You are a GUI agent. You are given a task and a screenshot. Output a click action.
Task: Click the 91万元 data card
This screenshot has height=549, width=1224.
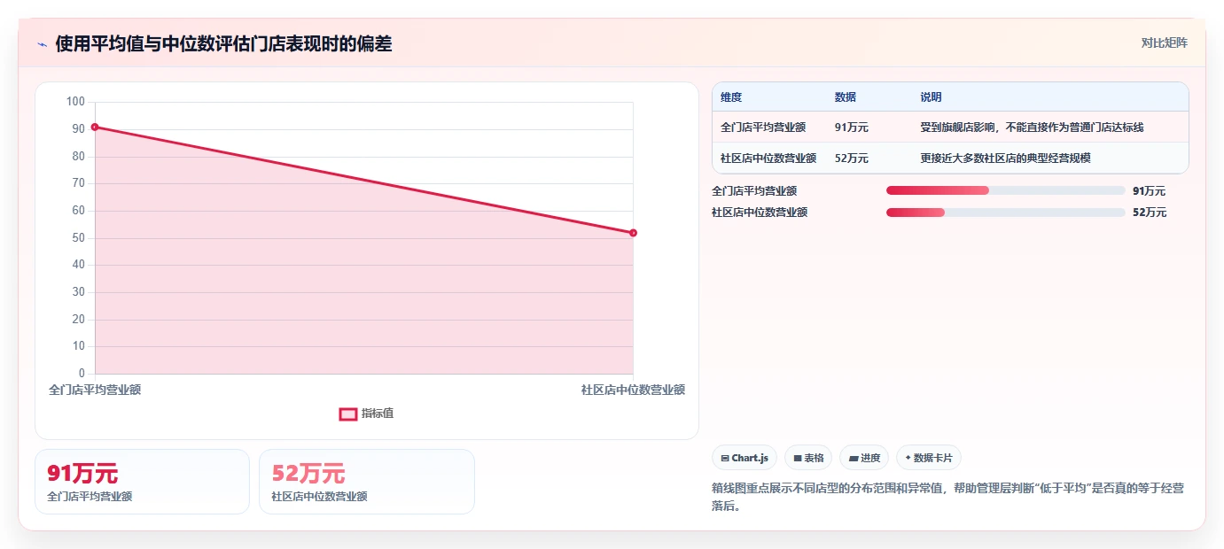pos(142,482)
